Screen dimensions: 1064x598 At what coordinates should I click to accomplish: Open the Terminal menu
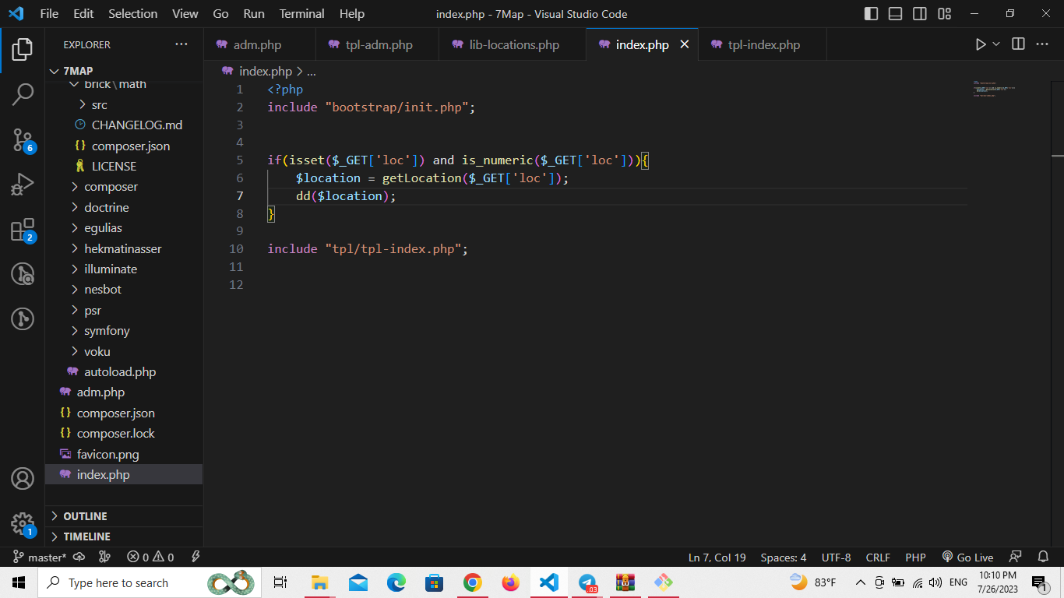coord(302,14)
